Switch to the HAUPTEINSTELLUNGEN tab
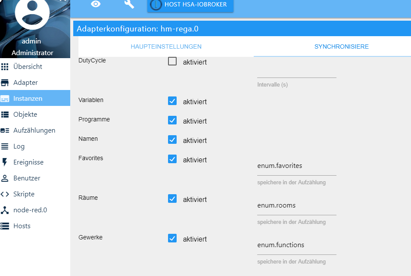The height and width of the screenshot is (276, 411). (x=166, y=47)
